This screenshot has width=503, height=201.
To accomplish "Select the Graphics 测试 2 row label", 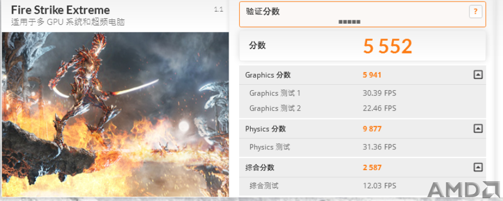I will pyautogui.click(x=275, y=108).
